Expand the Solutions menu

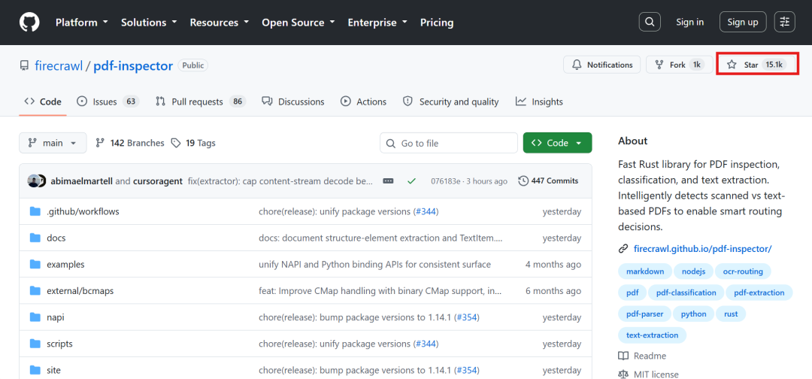(x=149, y=23)
